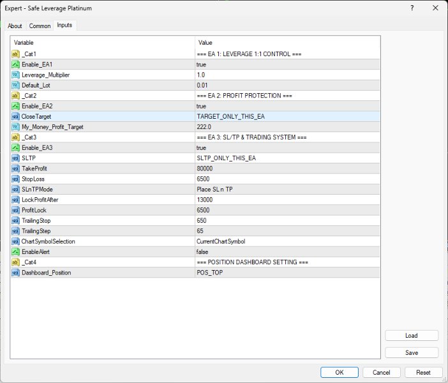The width and height of the screenshot is (448, 383).
Task: Edit the TrailingStep value 65
Action: pyautogui.click(x=287, y=231)
